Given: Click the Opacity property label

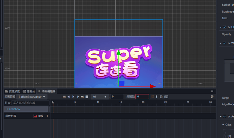Looking at the screenshot, I should coord(227,34).
